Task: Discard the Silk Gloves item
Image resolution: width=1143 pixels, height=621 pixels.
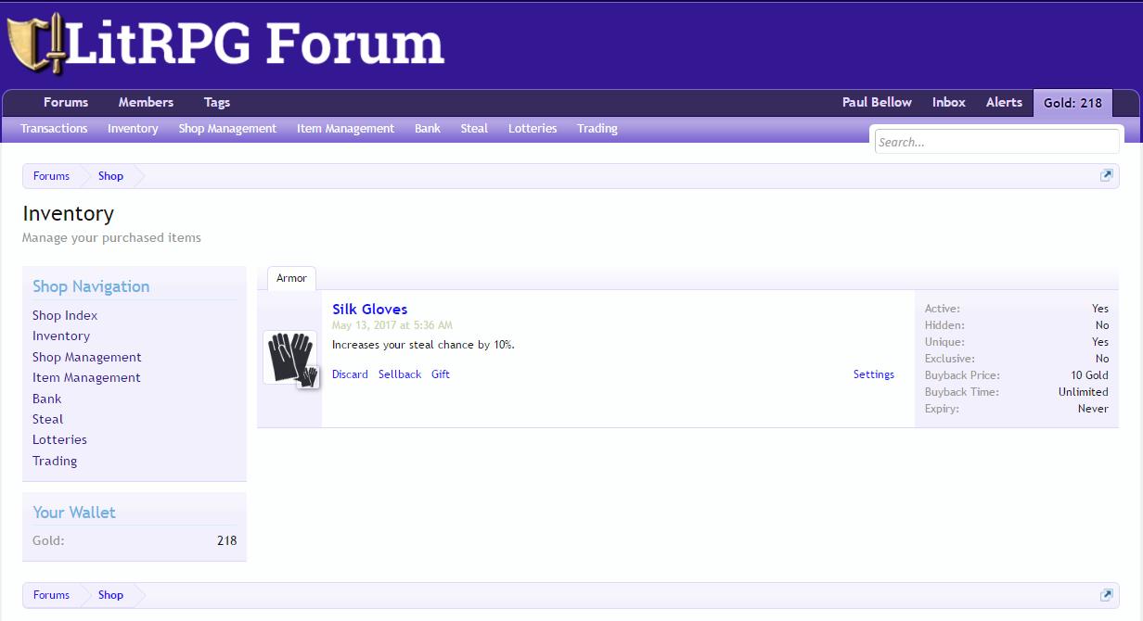Action: 350,374
